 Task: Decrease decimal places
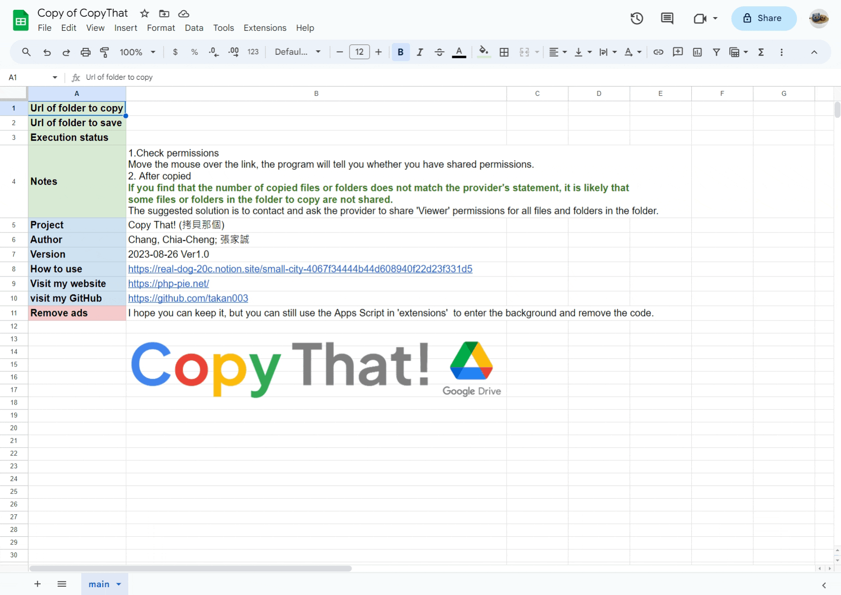tap(214, 52)
